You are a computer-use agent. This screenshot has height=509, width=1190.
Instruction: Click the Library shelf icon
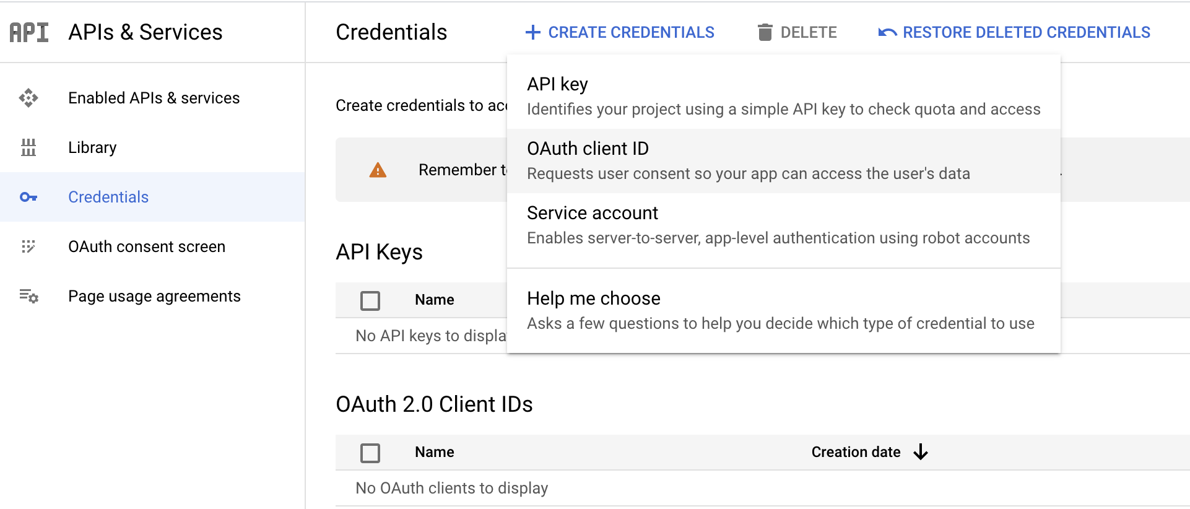pos(28,147)
